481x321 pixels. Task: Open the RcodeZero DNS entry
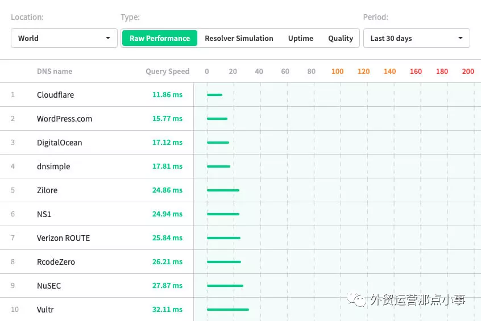(x=56, y=262)
